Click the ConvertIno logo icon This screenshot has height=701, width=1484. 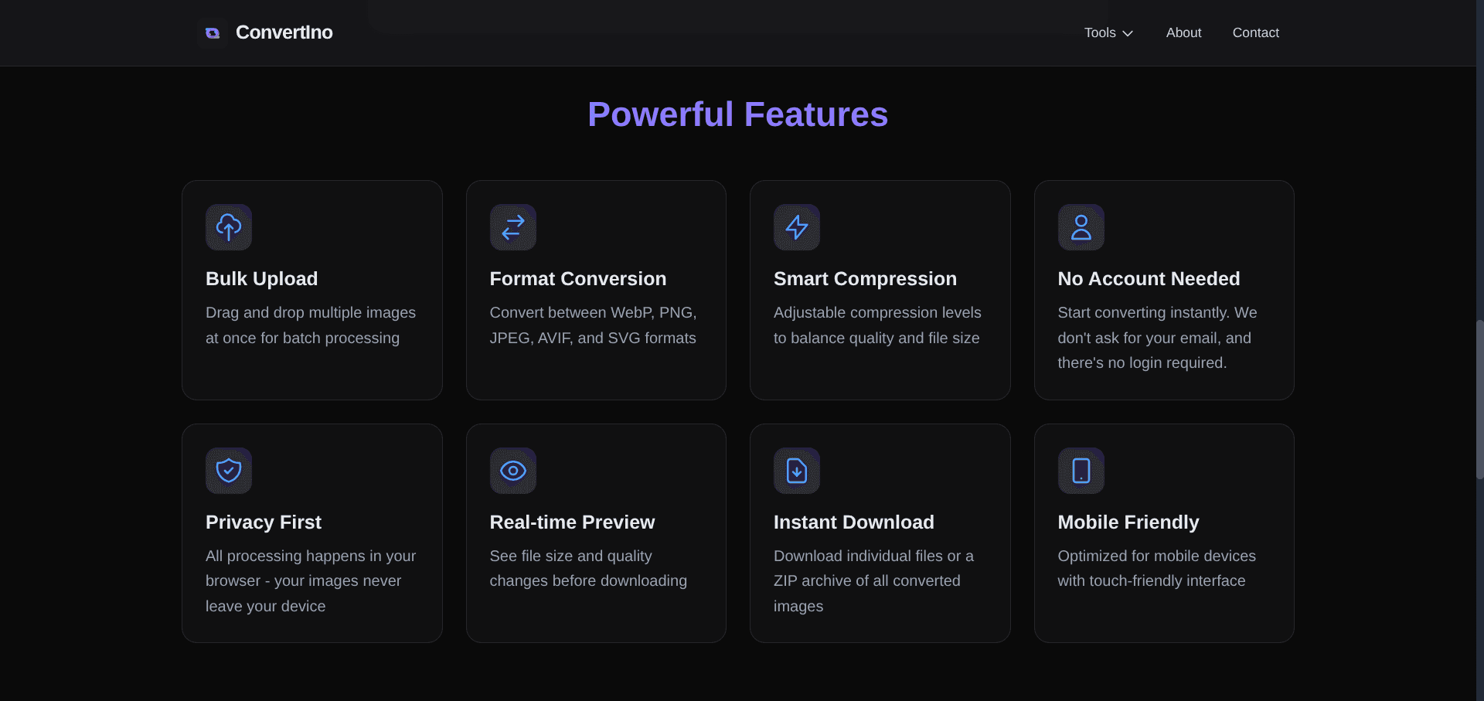pos(211,32)
